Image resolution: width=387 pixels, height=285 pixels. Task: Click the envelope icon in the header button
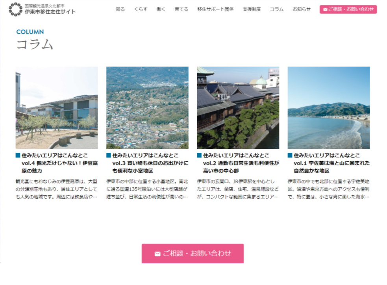[x=325, y=9]
